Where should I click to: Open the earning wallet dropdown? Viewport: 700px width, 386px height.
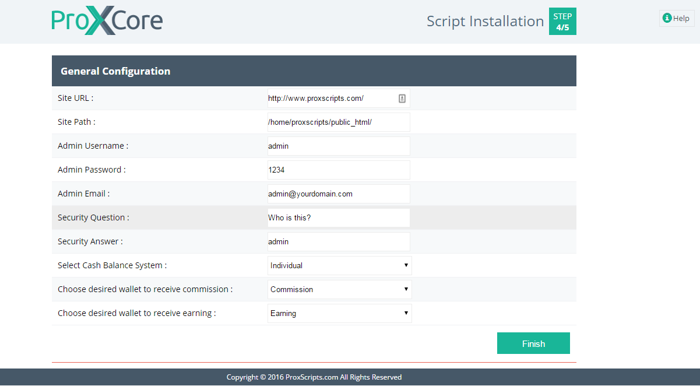[340, 314]
